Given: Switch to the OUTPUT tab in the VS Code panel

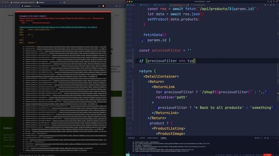Looking at the screenshot, I should tap(143, 138).
